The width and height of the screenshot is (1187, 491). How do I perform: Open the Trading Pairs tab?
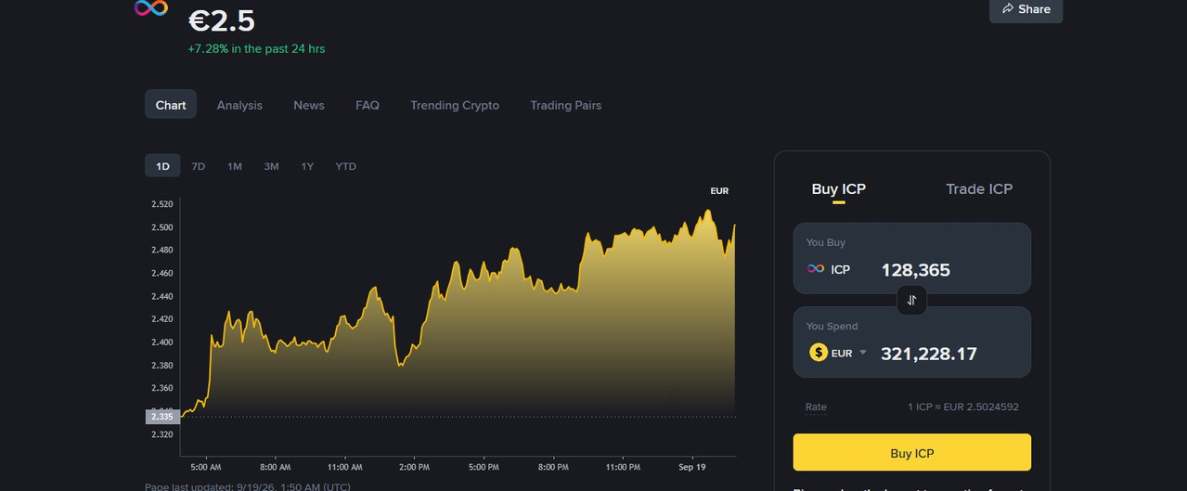click(x=565, y=105)
